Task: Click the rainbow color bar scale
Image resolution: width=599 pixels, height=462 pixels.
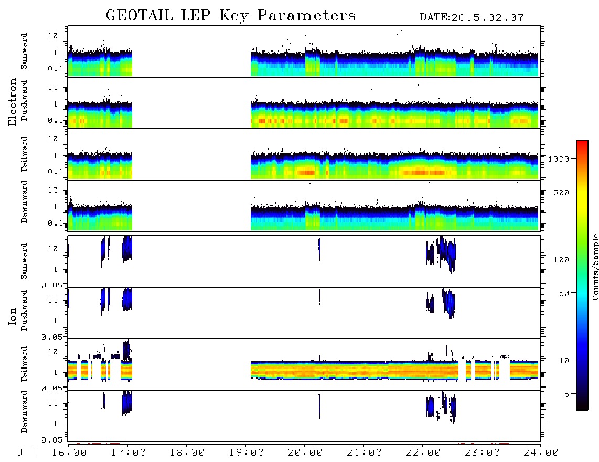Action: coord(582,275)
